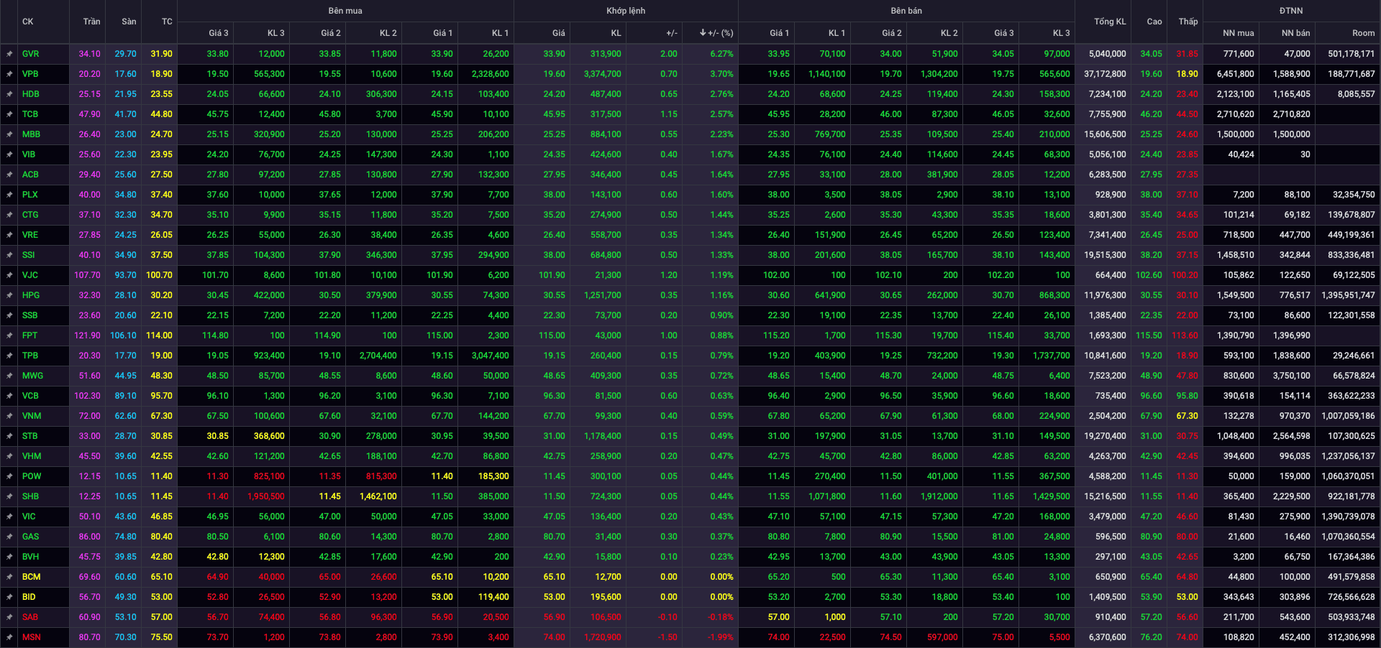Sort by the Sàn column header
Viewport: 1381px width, 648px height.
[129, 22]
